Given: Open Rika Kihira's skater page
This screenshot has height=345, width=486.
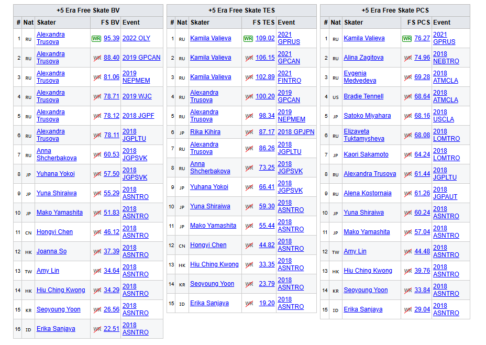Looking at the screenshot, I should click(205, 132).
